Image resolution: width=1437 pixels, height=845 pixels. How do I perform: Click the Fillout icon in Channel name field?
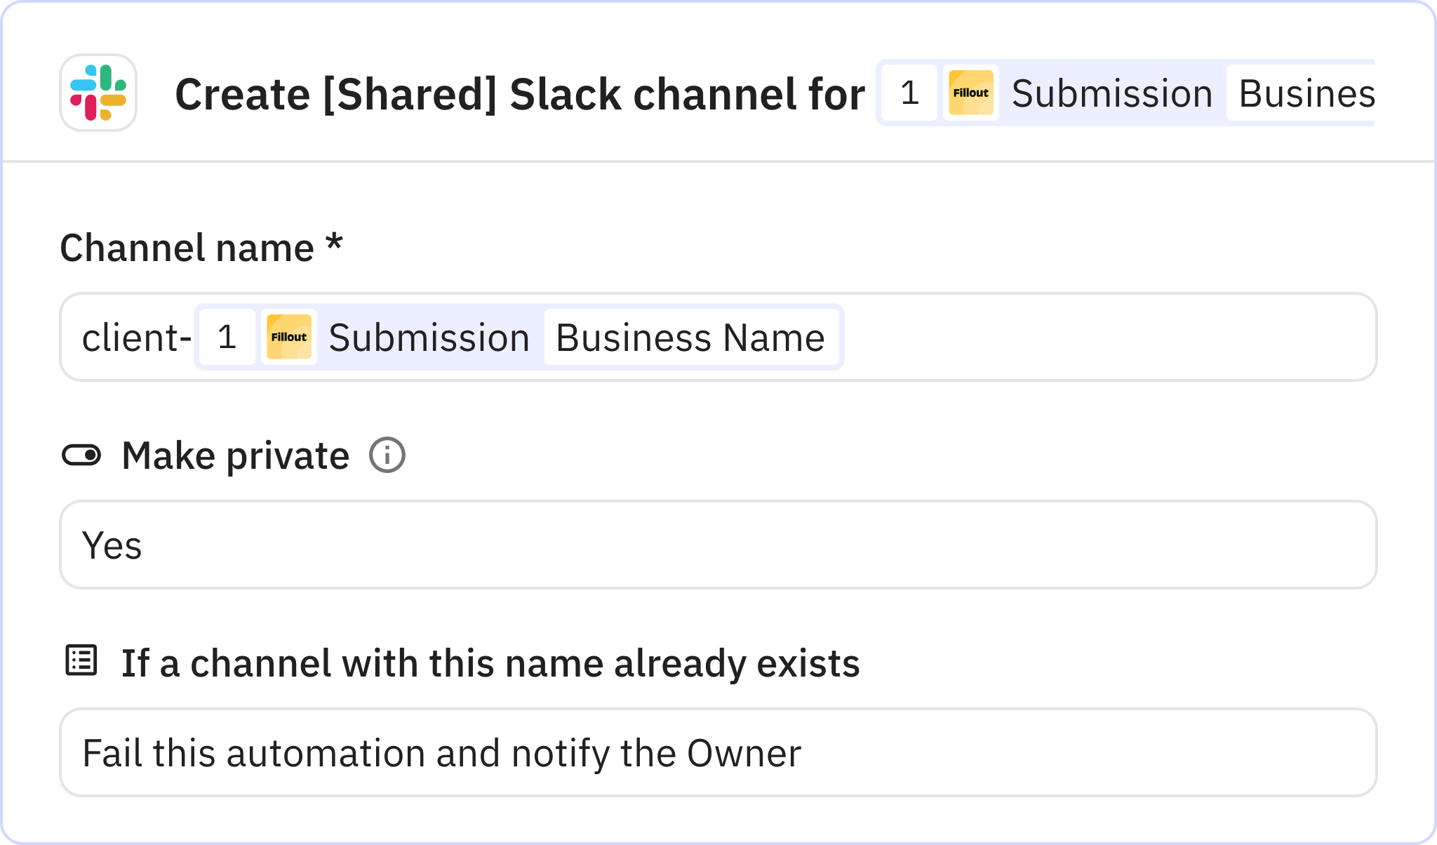tap(289, 337)
